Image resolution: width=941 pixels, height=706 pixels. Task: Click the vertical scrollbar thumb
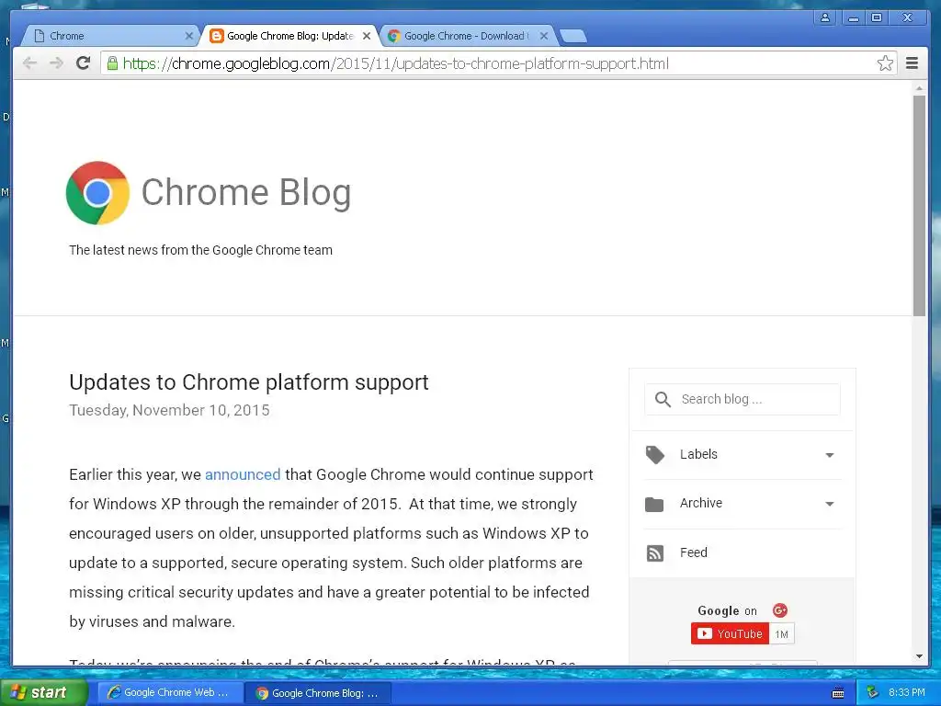919,205
